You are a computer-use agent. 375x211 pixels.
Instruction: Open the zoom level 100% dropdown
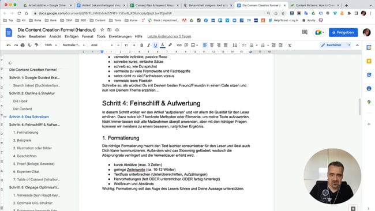click(x=51, y=45)
